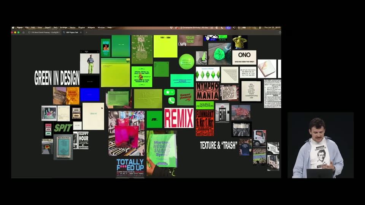Close the BDF Figma Talk tab

point(81,32)
